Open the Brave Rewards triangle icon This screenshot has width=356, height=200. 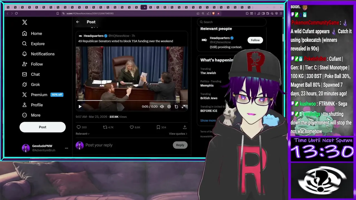[218, 13]
